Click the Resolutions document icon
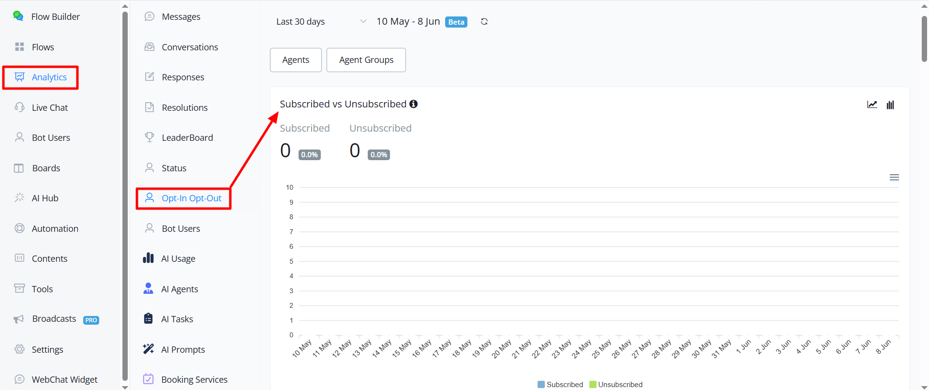This screenshot has height=390, width=929. 150,107
